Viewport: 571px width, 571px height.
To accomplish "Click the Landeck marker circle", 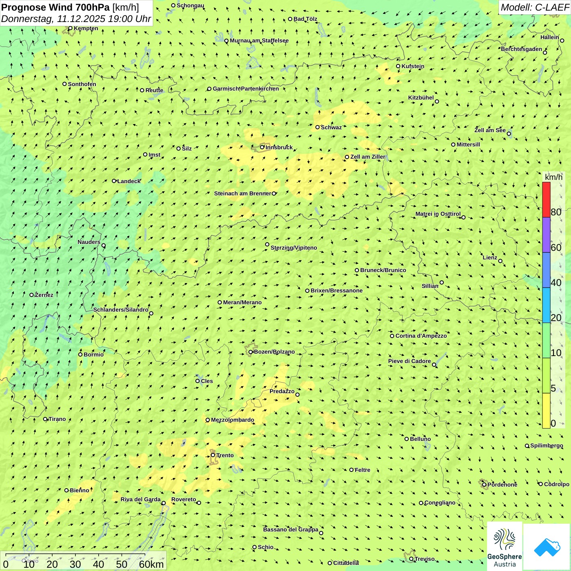I will point(114,181).
